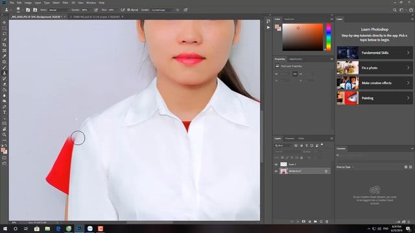Hide the Layer 1 visibility eye
The image size is (415, 233).
pyautogui.click(x=276, y=164)
